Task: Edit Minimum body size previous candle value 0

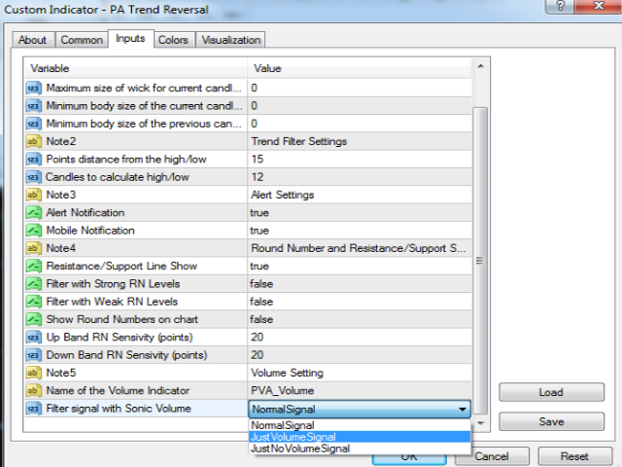Action: [360, 124]
